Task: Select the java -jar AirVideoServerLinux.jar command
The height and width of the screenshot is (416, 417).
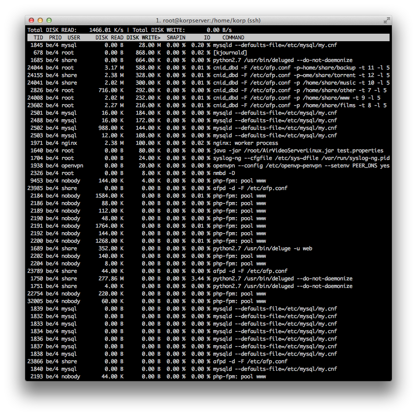Action: pyautogui.click(x=298, y=151)
